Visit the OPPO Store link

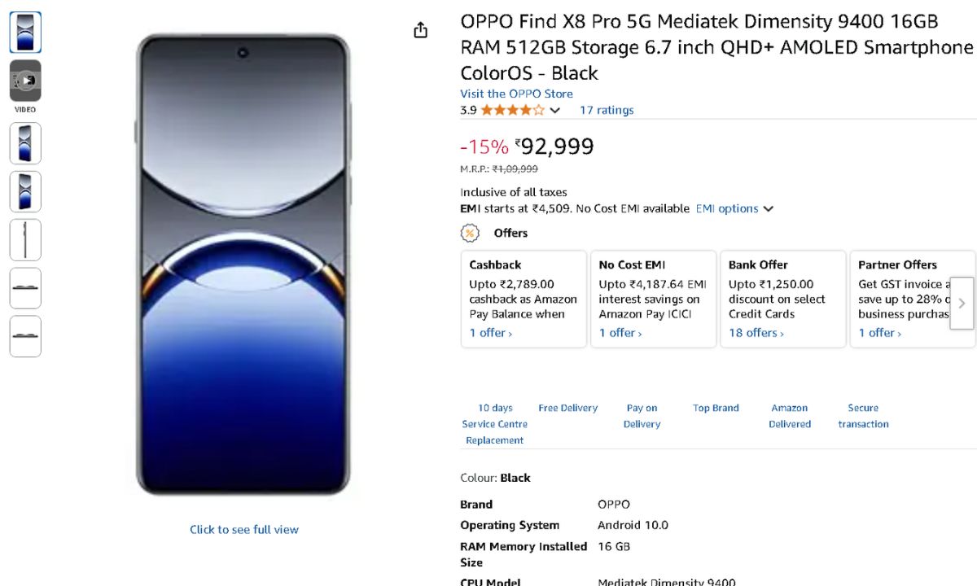[x=516, y=94]
